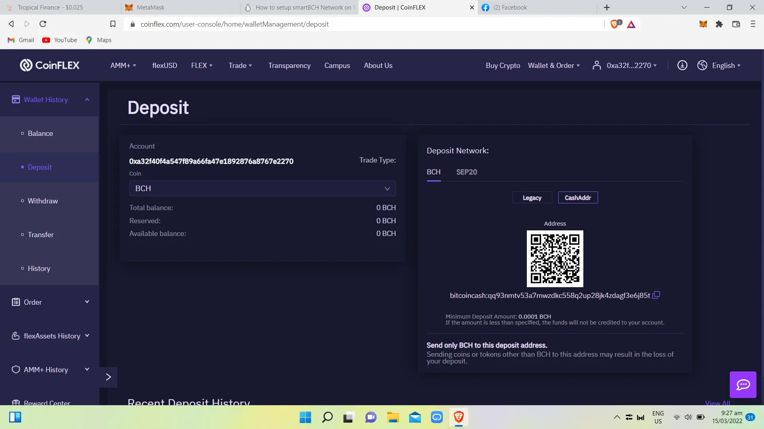Click Buy Crypto in header
This screenshot has width=764, height=429.
pos(503,66)
